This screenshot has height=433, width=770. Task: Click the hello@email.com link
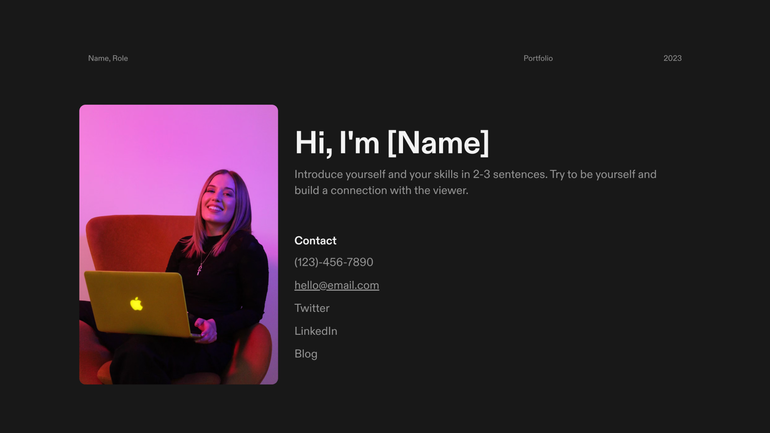click(x=336, y=285)
